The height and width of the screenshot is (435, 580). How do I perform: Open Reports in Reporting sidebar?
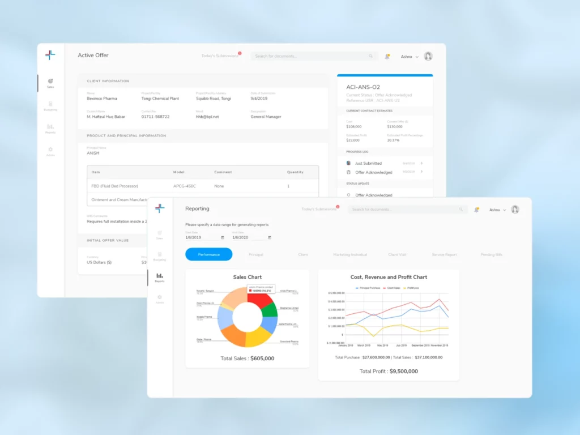[159, 278]
